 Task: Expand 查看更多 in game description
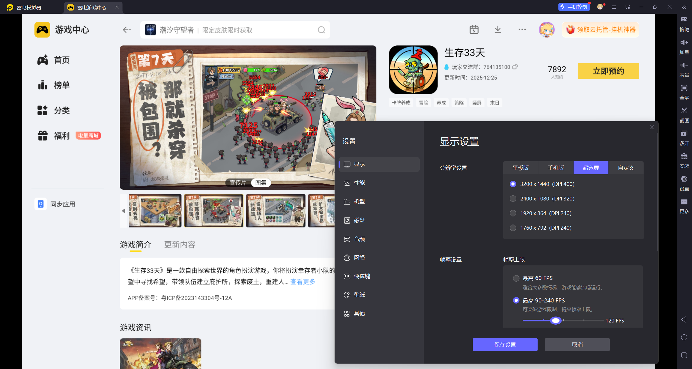click(x=303, y=282)
